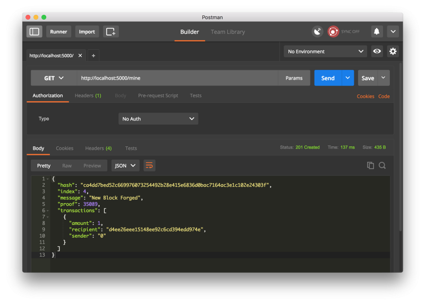Expand the No Environment selector
The width and height of the screenshot is (425, 304).
[x=325, y=51]
